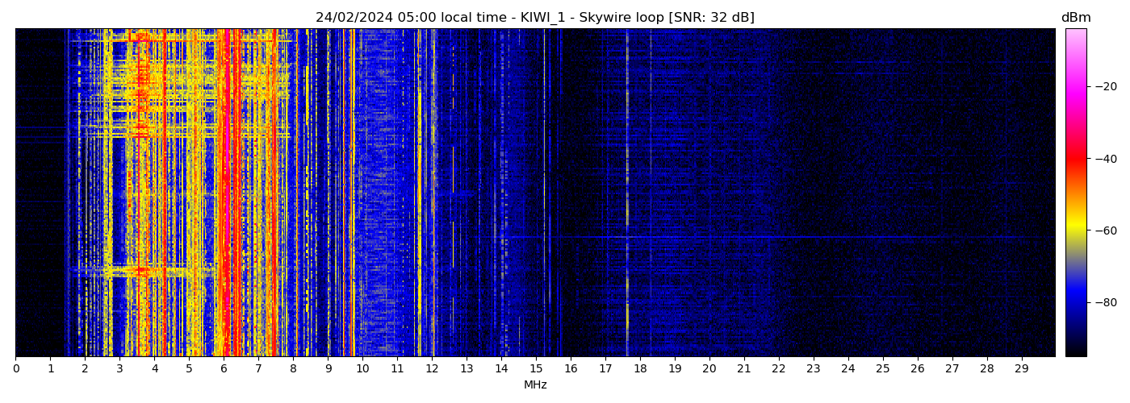Click the 12 MHz tick label
The width and height of the screenshot is (1130, 403).
pos(432,368)
